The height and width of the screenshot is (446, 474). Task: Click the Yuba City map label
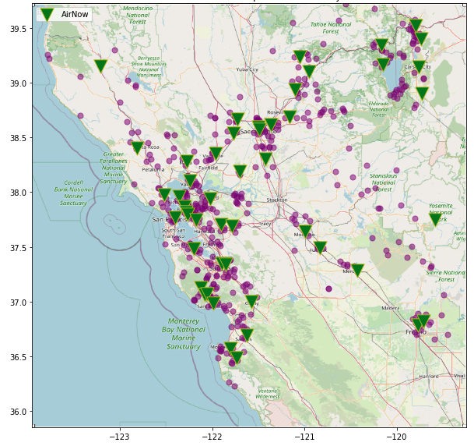(248, 69)
